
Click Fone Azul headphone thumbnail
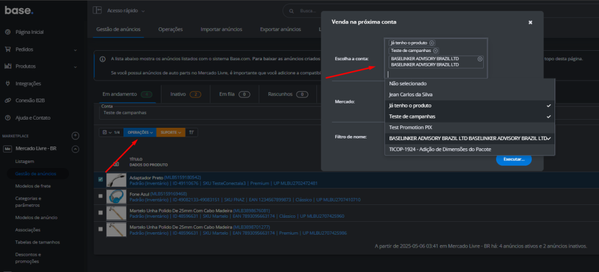pyautogui.click(x=116, y=197)
